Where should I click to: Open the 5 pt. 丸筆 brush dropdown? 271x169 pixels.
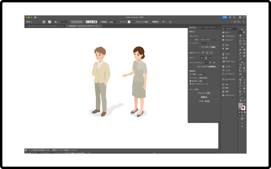(x=92, y=22)
